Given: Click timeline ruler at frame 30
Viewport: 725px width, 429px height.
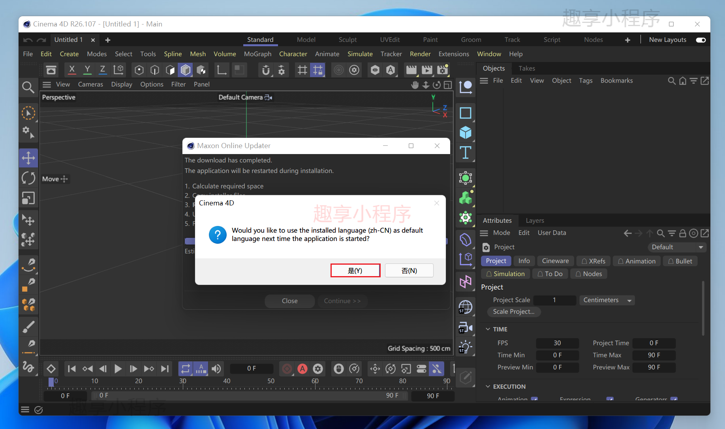Looking at the screenshot, I should point(182,382).
